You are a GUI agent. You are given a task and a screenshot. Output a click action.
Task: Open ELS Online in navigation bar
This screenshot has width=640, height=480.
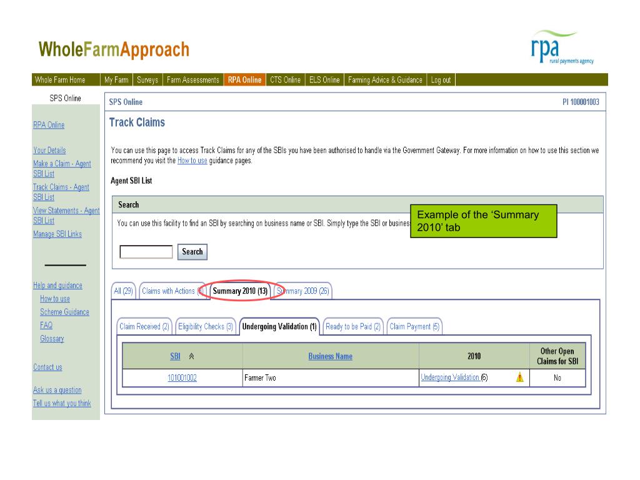pos(324,80)
